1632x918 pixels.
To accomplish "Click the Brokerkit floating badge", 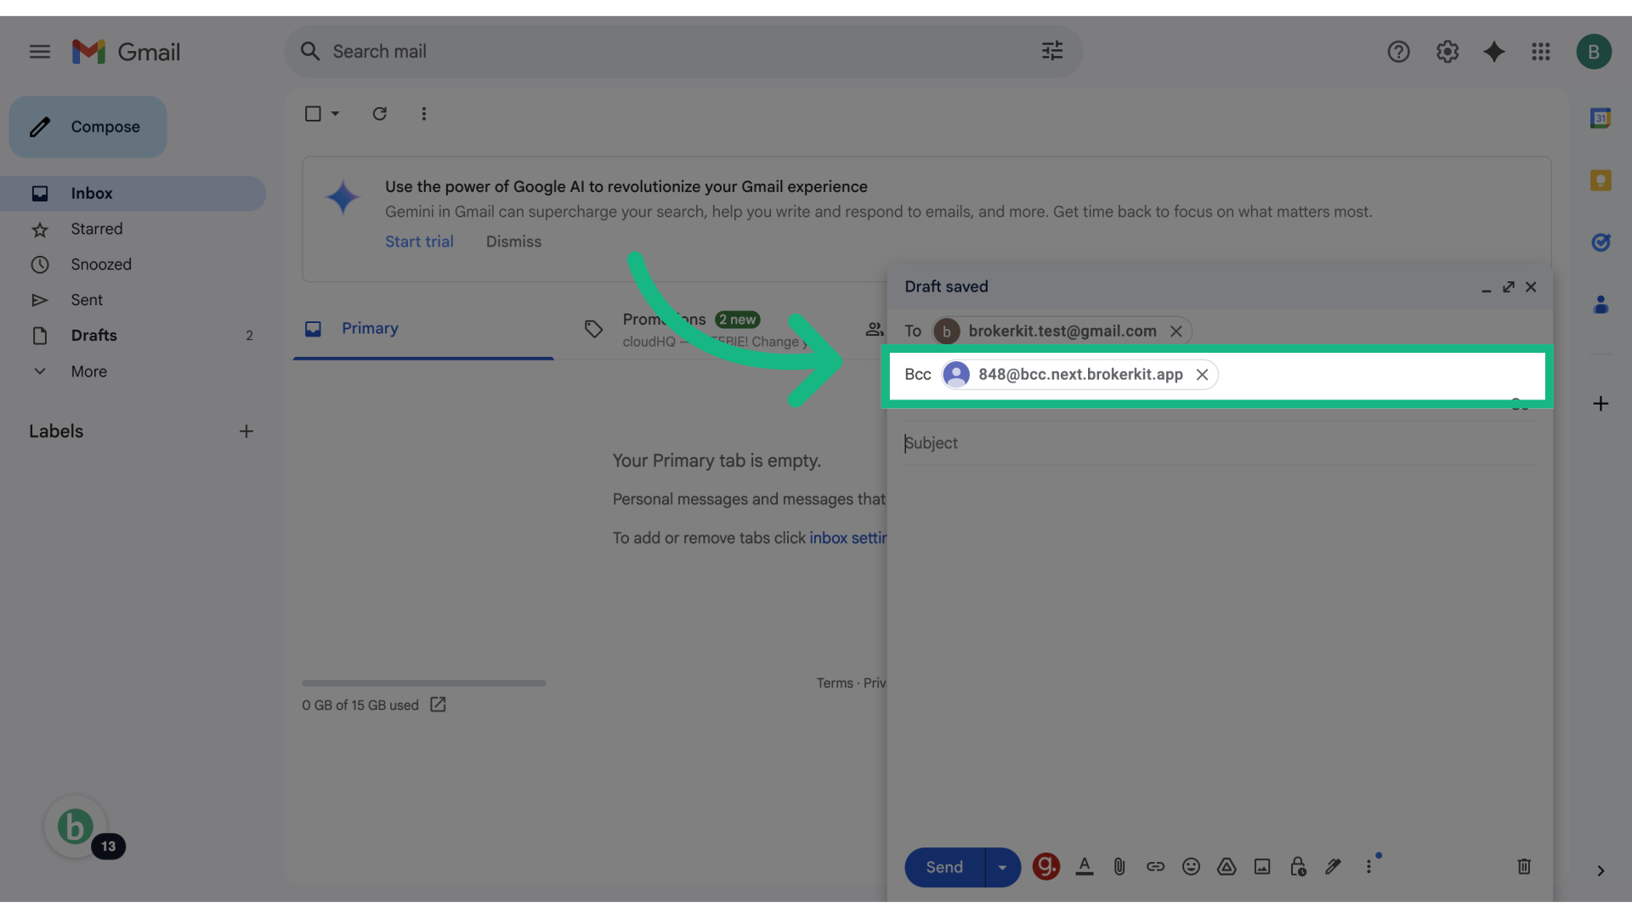I will (76, 826).
